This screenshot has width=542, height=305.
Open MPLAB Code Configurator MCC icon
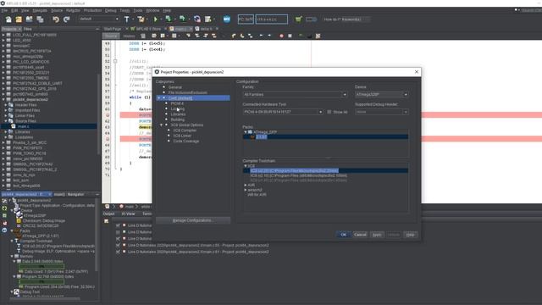pyautogui.click(x=227, y=19)
